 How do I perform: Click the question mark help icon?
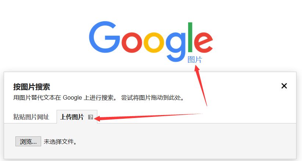[90, 117]
